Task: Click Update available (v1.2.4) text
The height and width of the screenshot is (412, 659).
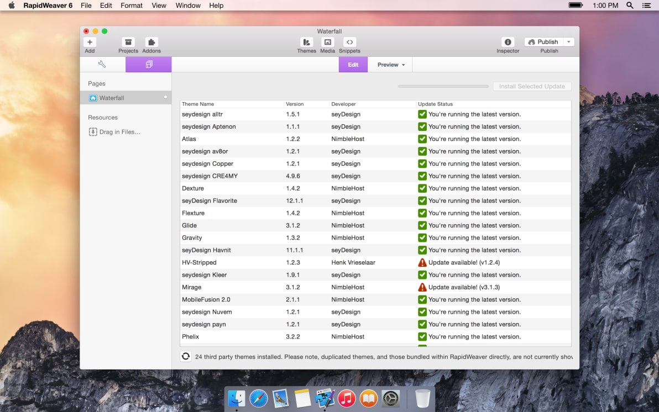Action: coord(464,262)
